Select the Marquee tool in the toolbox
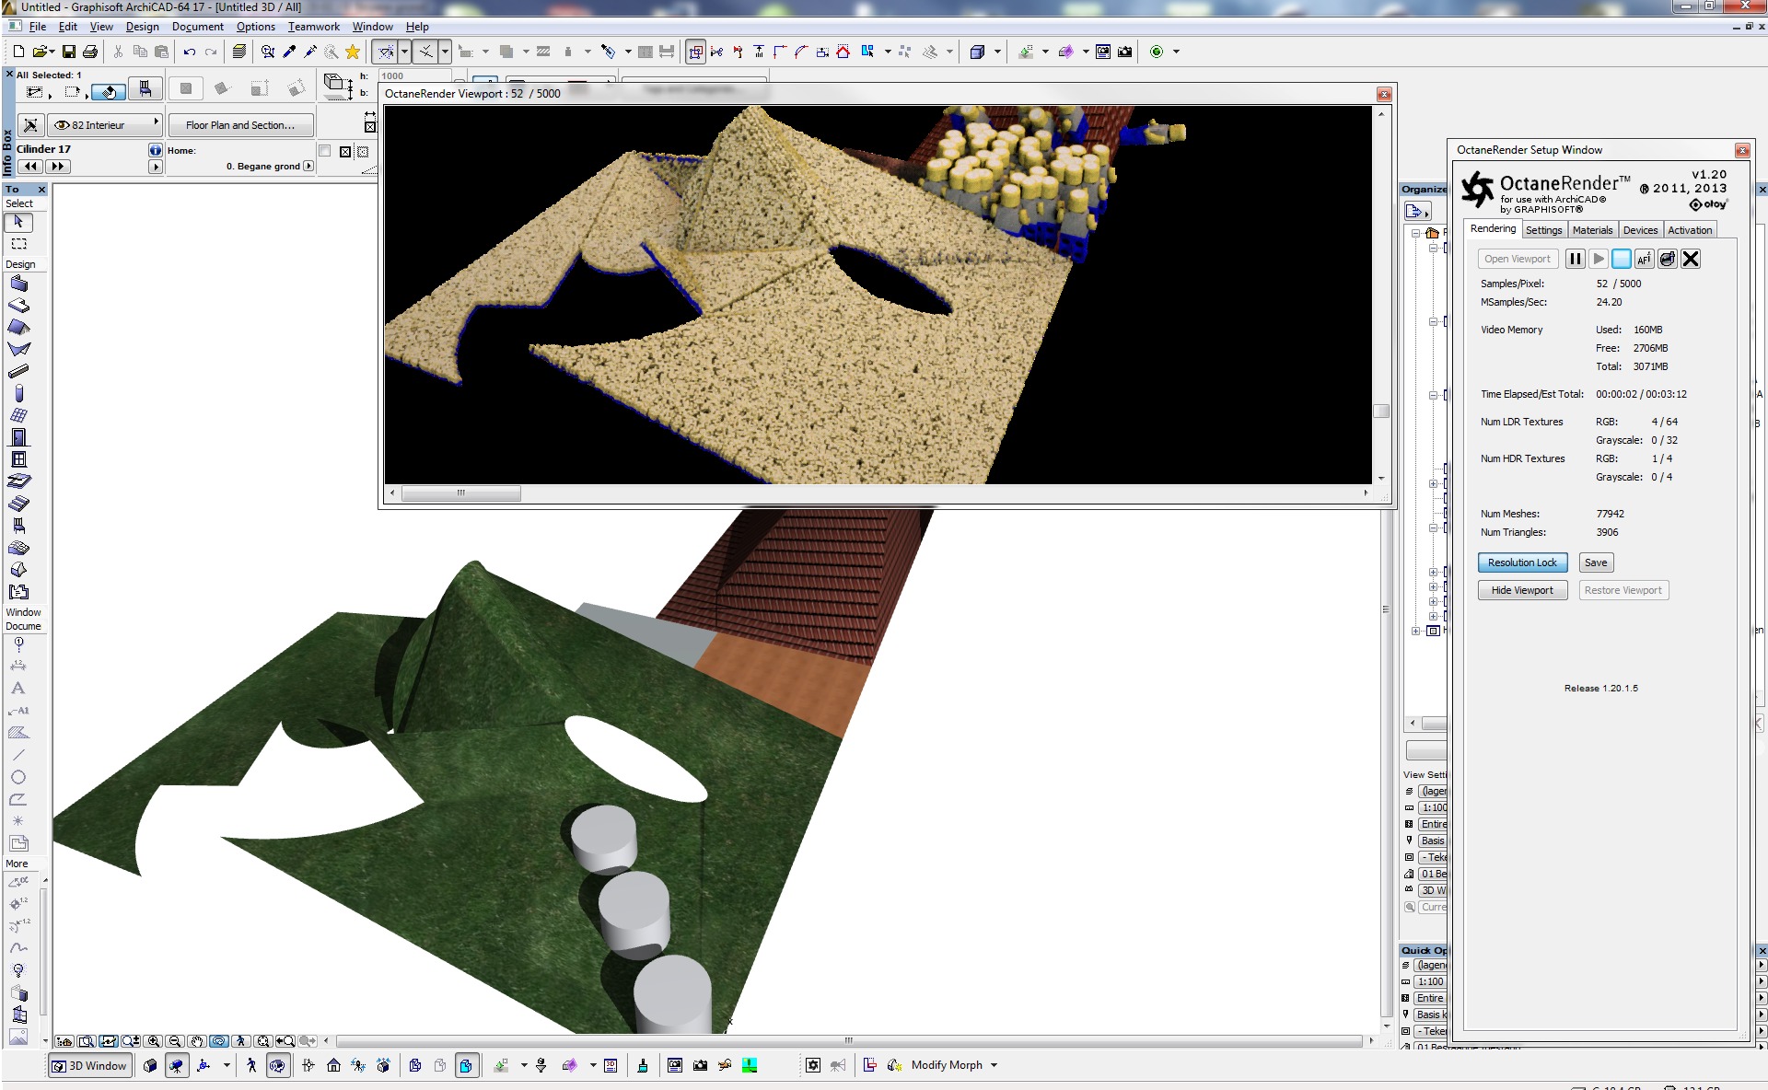The image size is (1768, 1090). click(x=18, y=244)
